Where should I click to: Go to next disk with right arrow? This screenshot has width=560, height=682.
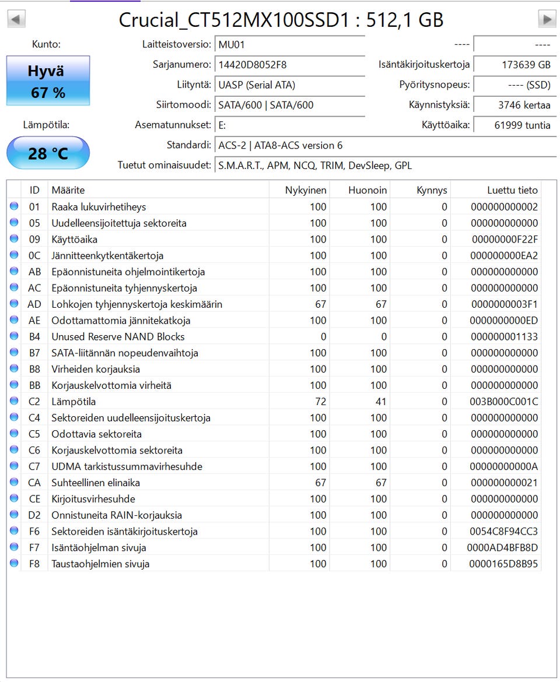(547, 19)
